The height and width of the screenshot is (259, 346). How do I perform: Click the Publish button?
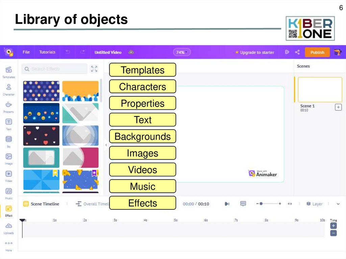(x=317, y=52)
